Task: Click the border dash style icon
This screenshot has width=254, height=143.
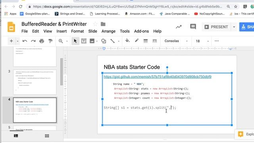Action: (155, 41)
